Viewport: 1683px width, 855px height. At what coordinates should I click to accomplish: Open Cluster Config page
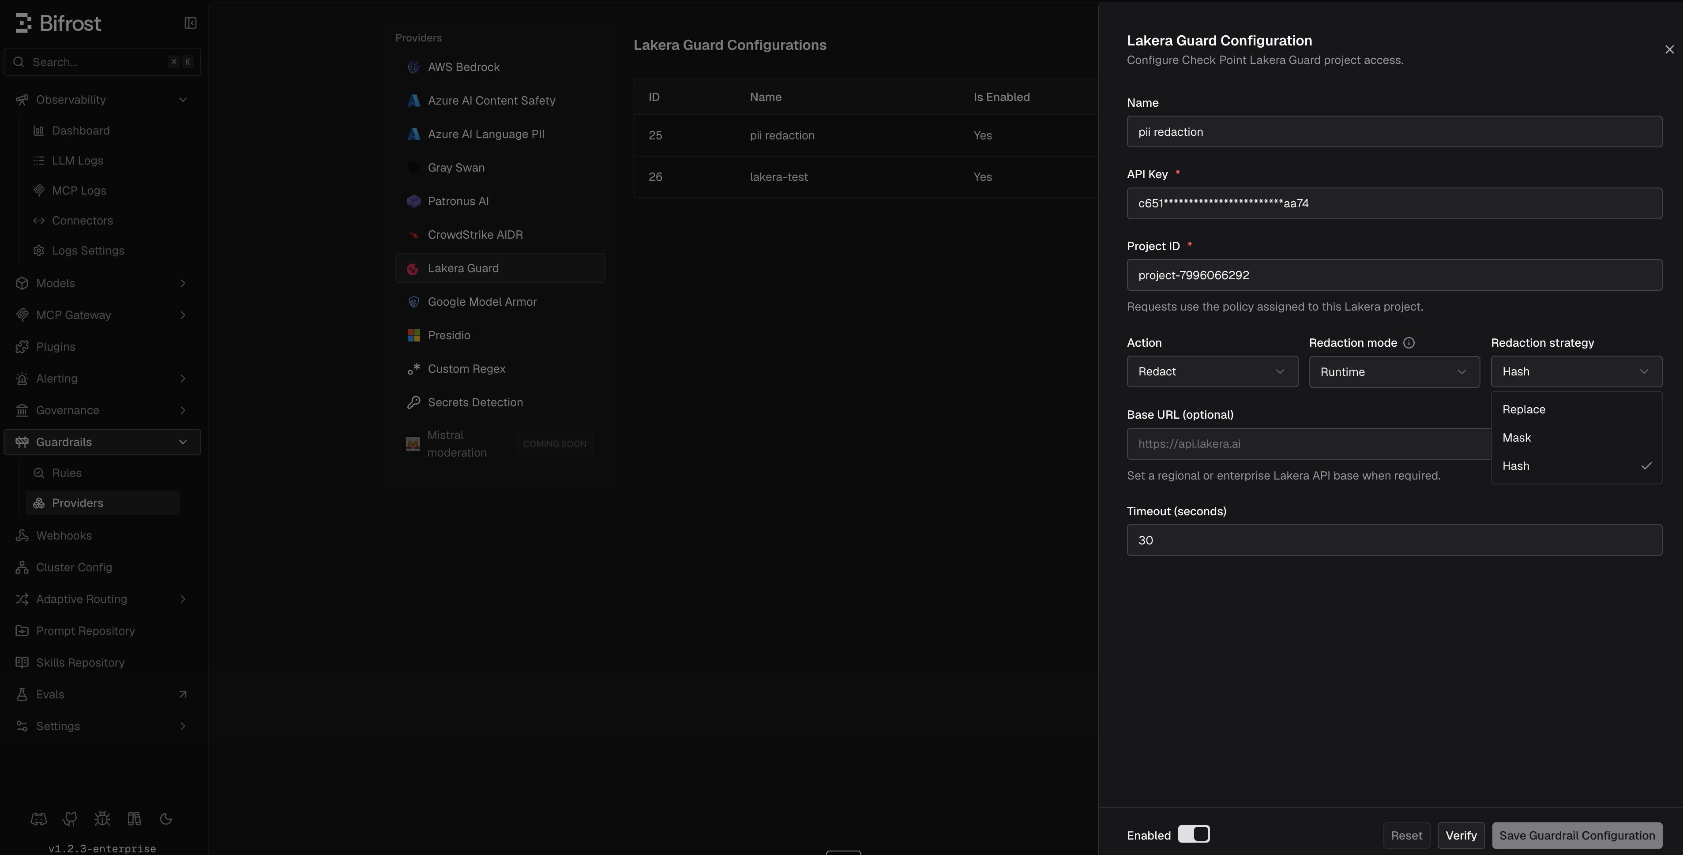point(102,568)
